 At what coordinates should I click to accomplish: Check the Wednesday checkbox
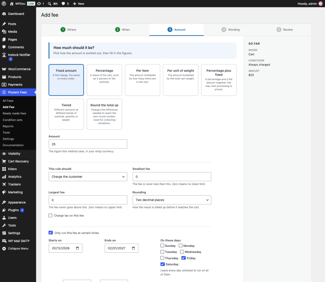click(182, 252)
